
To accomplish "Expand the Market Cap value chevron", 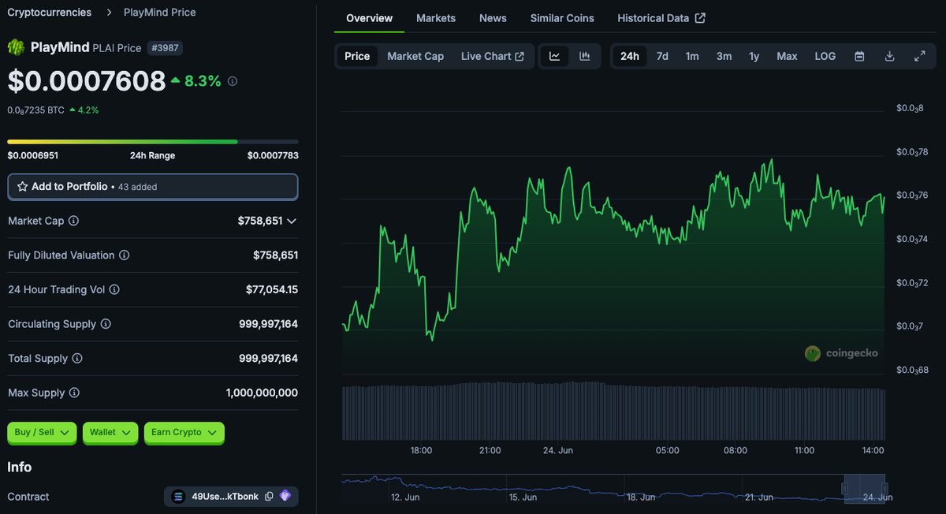I will 292,221.
